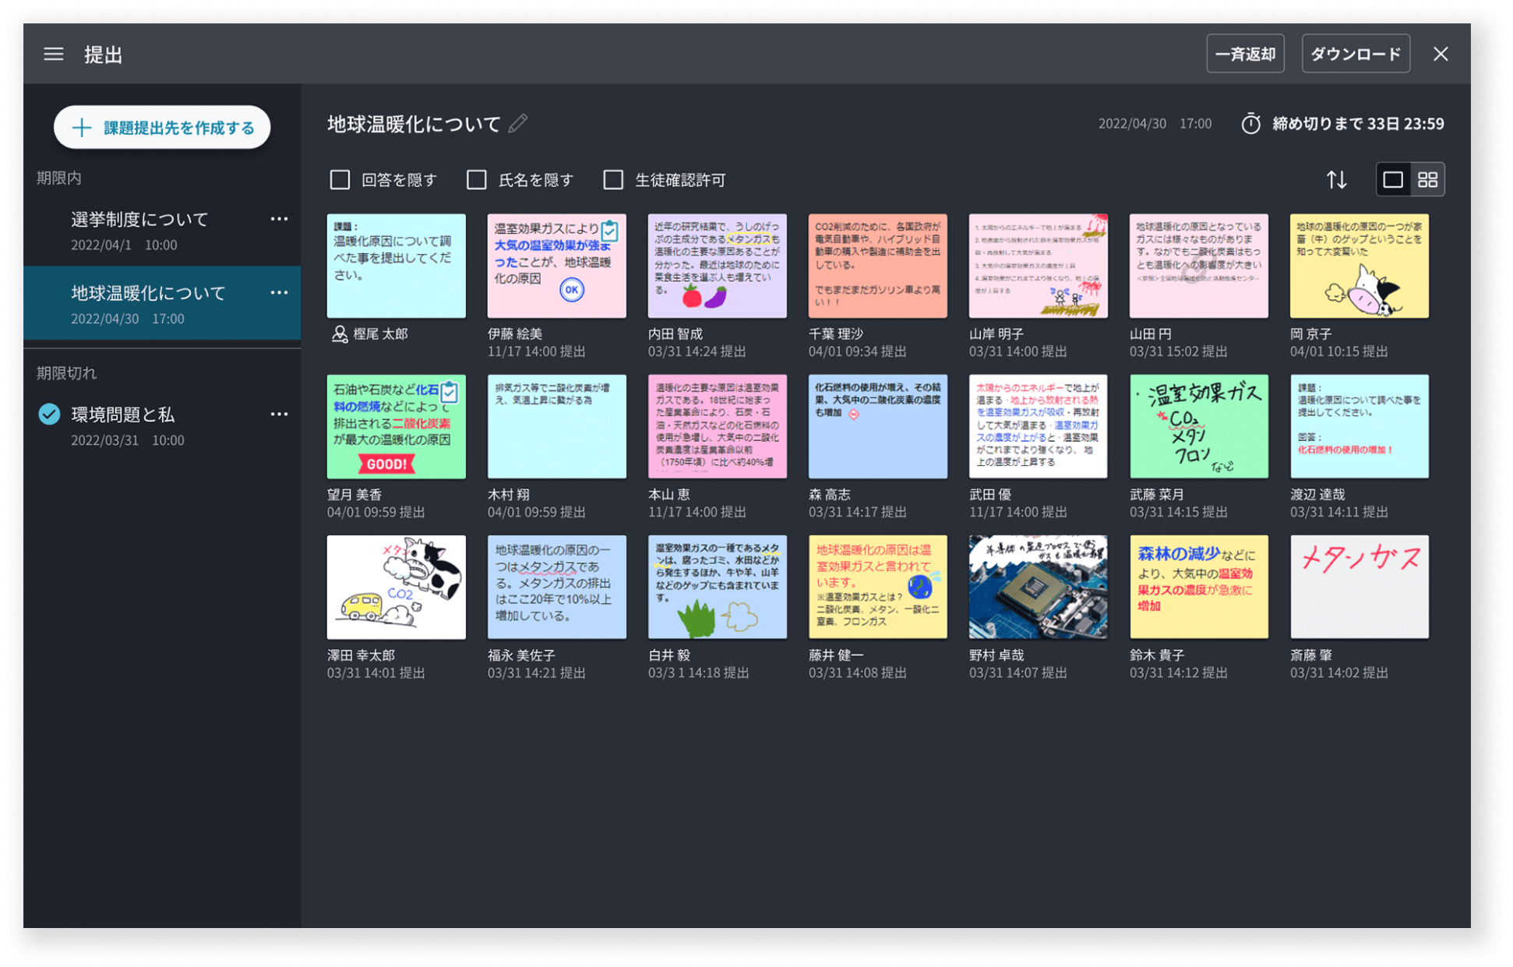
Task: Click the pencil icon to edit assignment title
Action: 517,123
